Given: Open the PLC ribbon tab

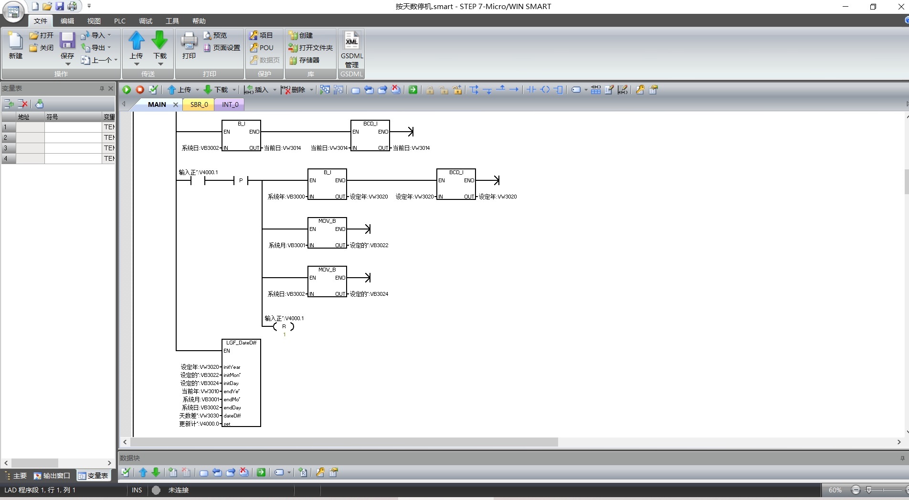Looking at the screenshot, I should [x=119, y=21].
